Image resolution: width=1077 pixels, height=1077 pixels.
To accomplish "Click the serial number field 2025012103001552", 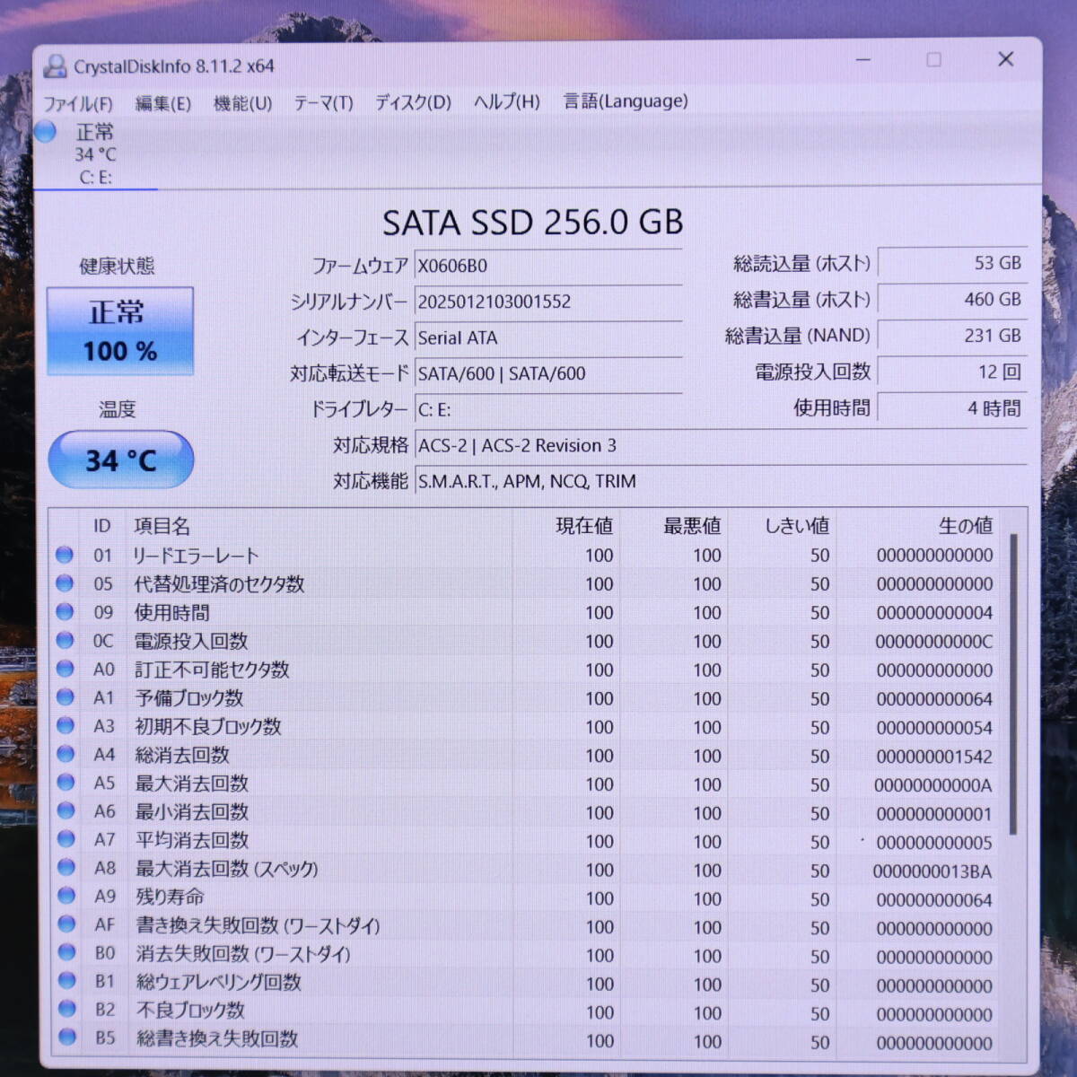I will pyautogui.click(x=548, y=302).
